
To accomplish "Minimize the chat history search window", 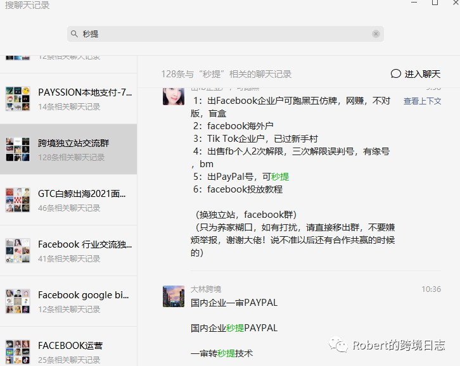I will tap(414, 3).
